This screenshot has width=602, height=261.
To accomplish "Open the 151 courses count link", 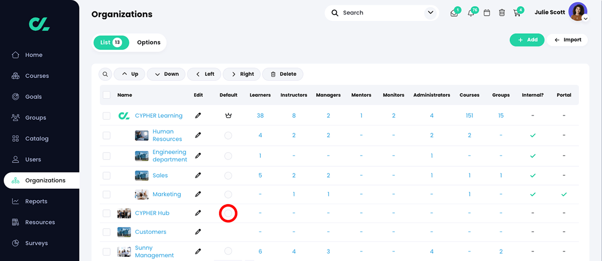I will coord(469,116).
